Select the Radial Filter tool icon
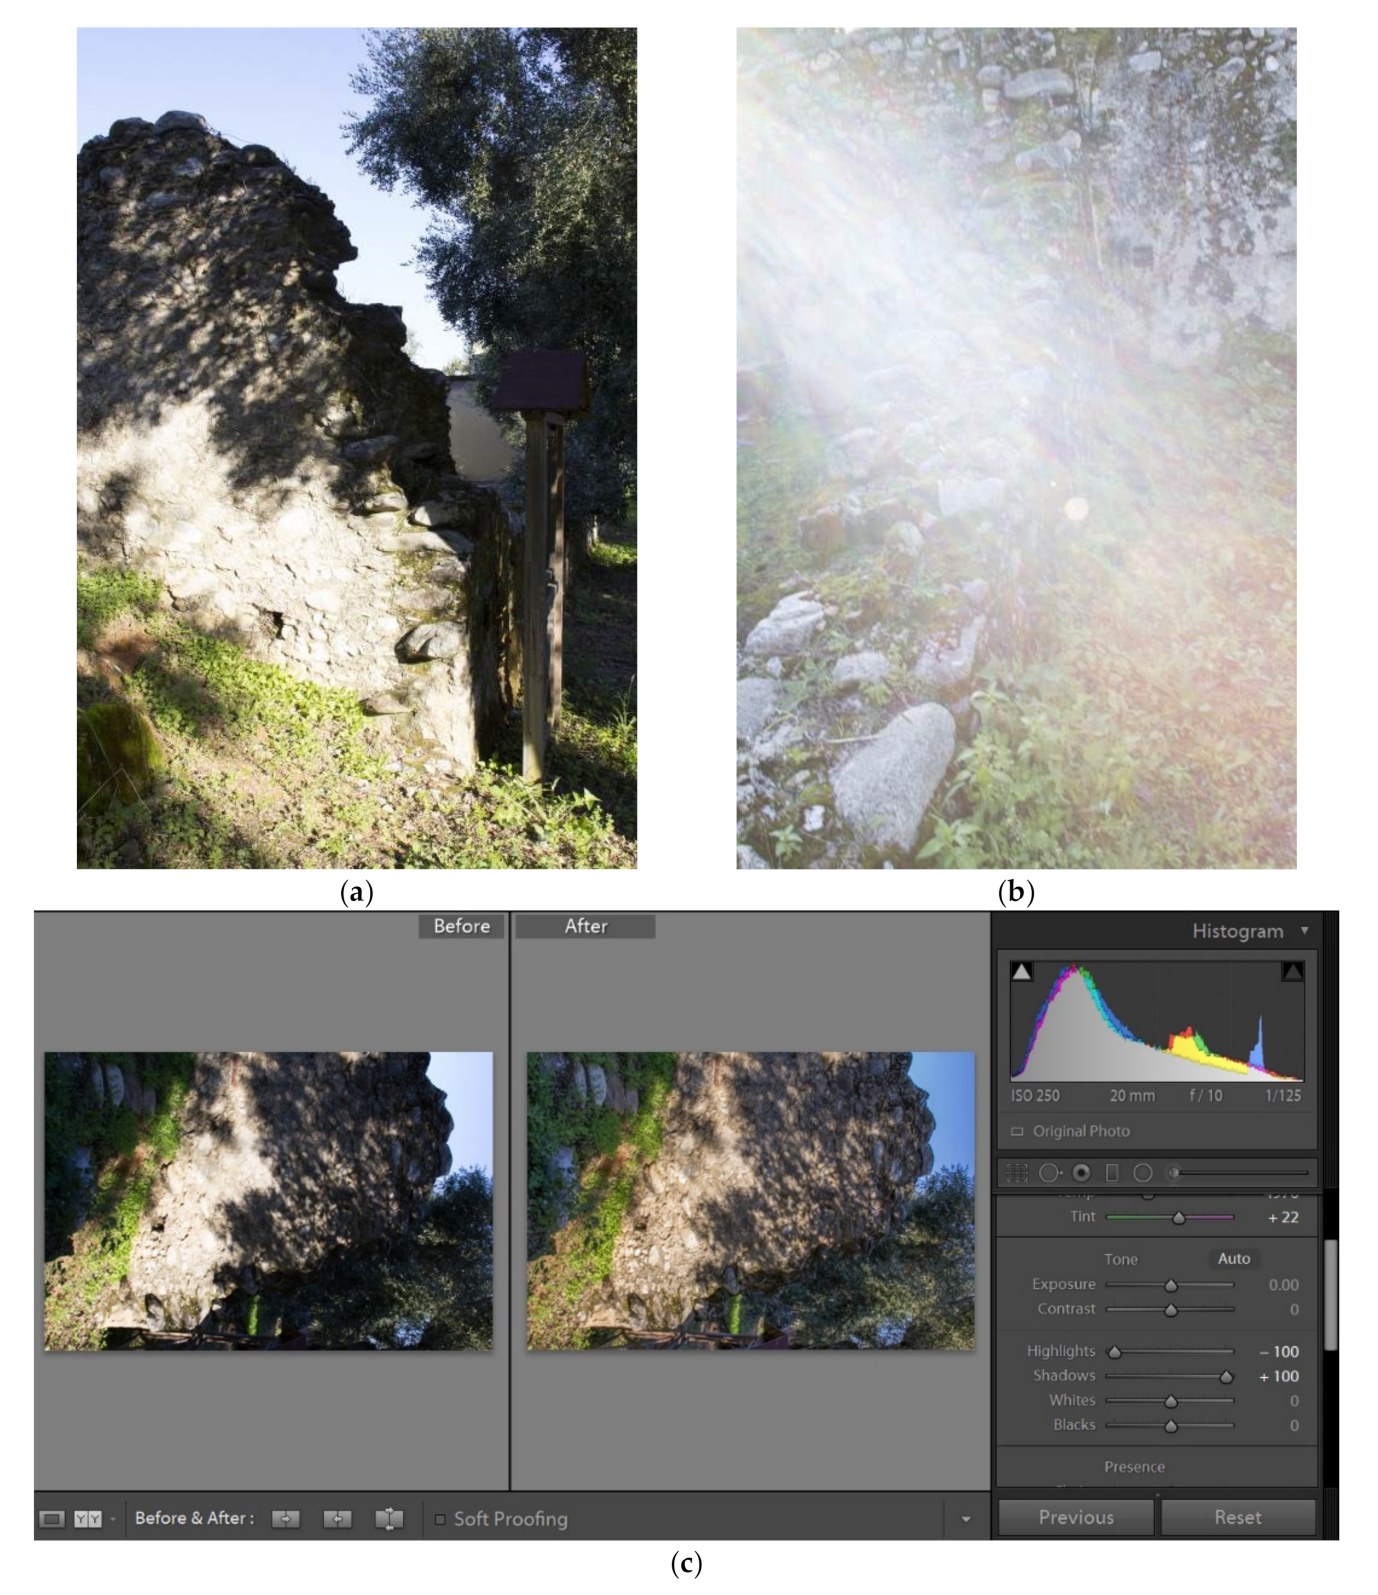This screenshot has width=1378, height=1595. 1142,1172
